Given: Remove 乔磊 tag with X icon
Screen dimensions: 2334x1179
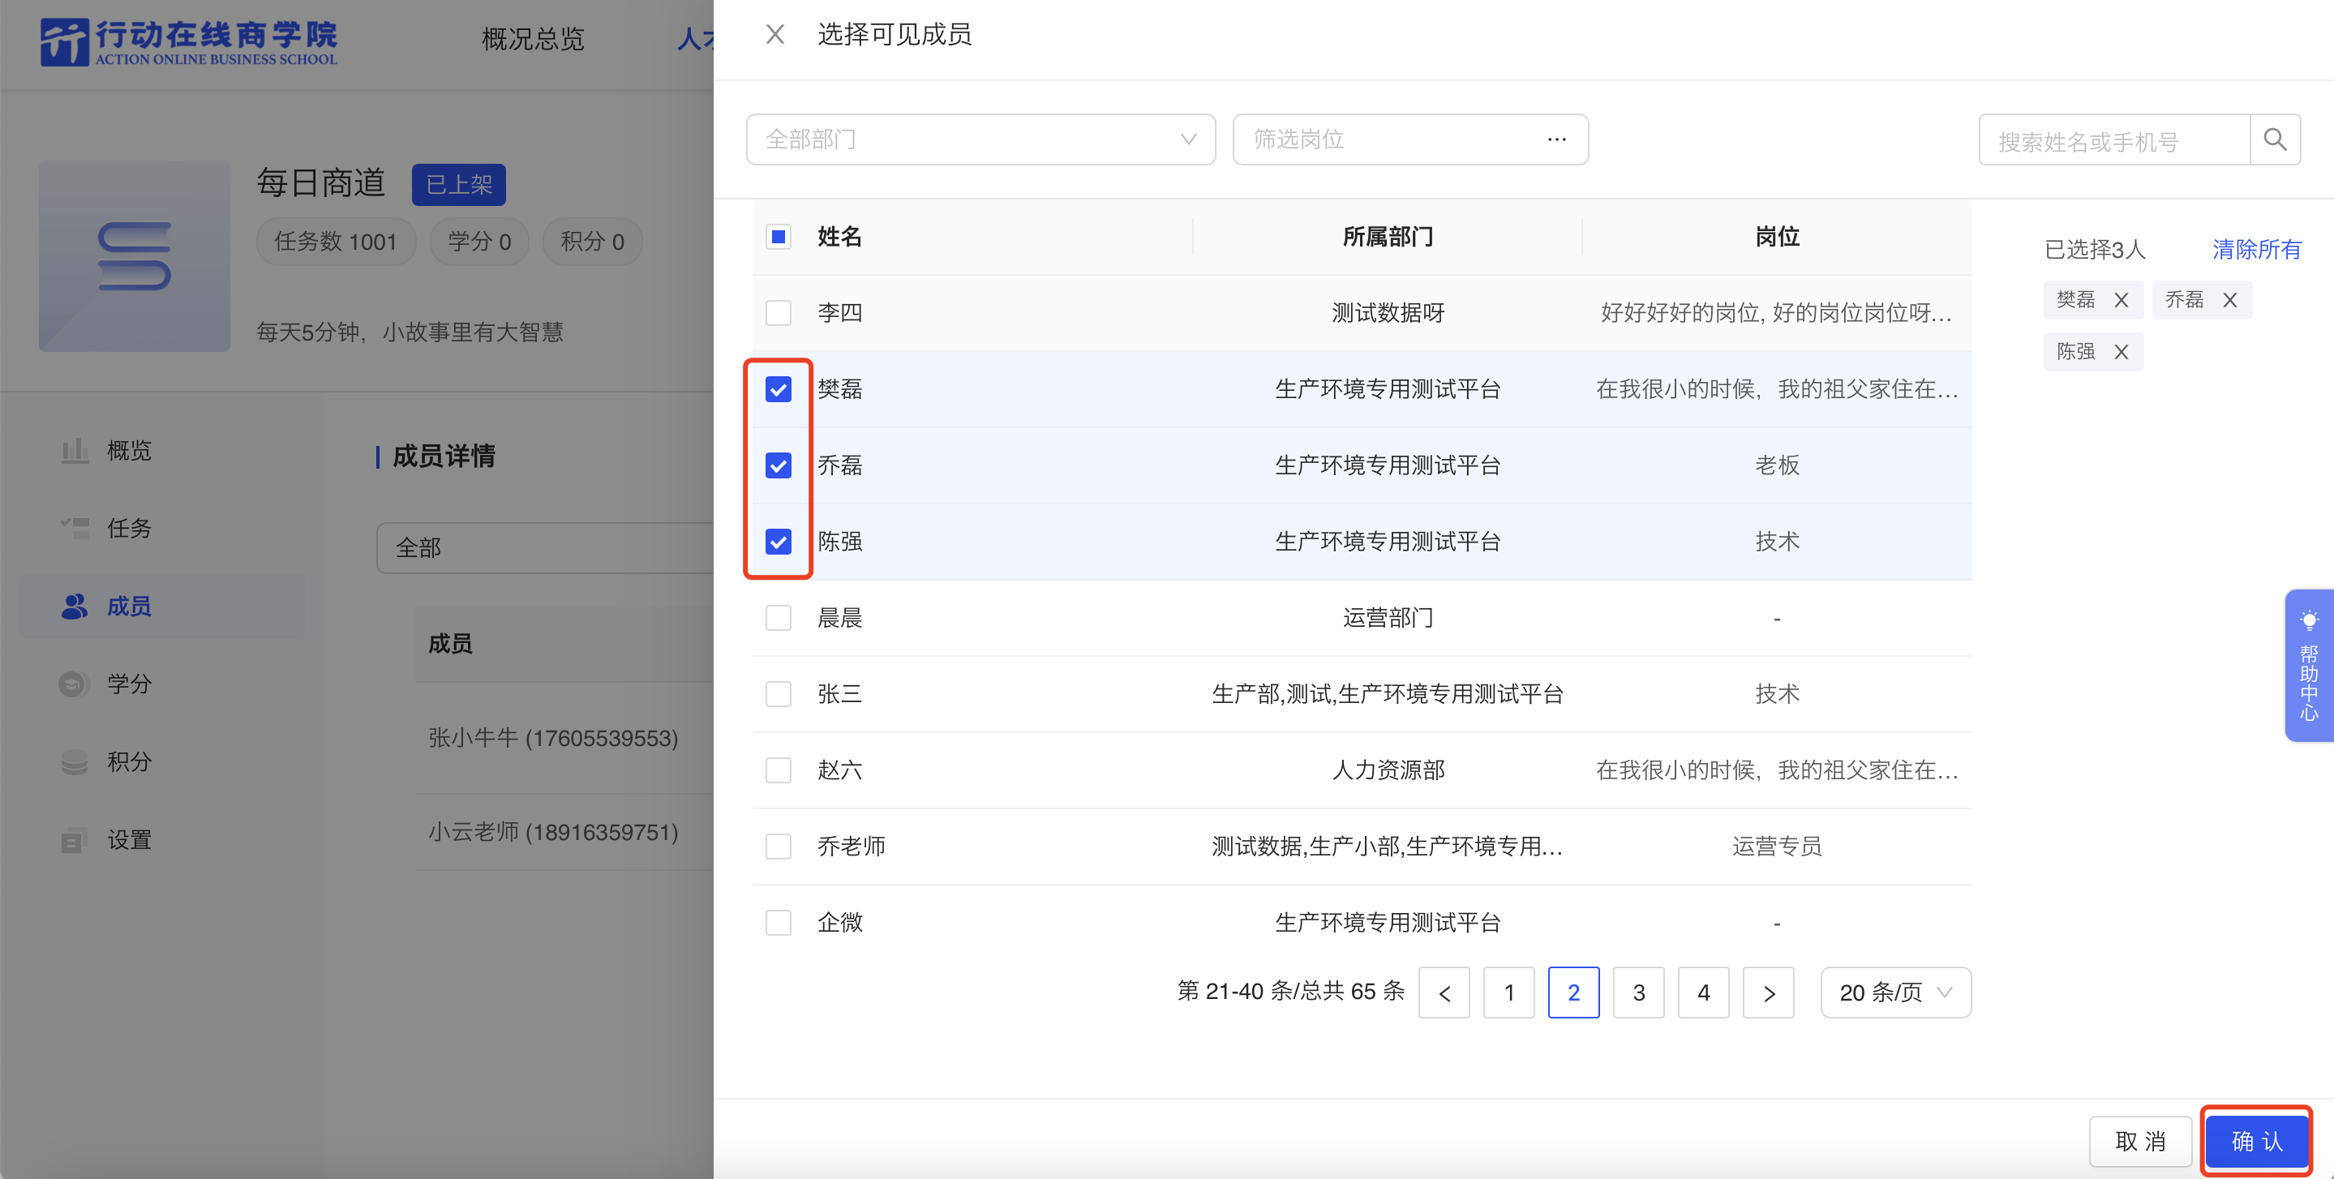Looking at the screenshot, I should (2230, 300).
